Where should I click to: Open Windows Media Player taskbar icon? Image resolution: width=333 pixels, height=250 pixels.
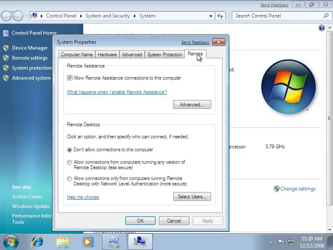pyautogui.click(x=88, y=242)
